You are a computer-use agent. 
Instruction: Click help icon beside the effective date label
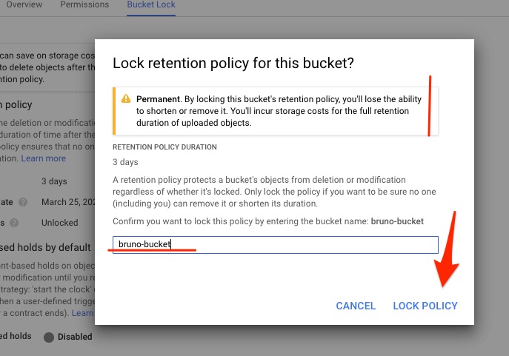pyautogui.click(x=23, y=202)
